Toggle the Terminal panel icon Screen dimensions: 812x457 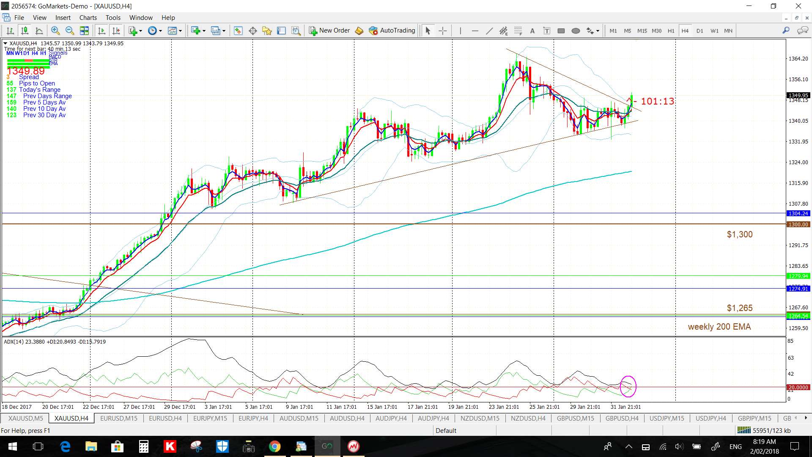pyautogui.click(x=281, y=30)
